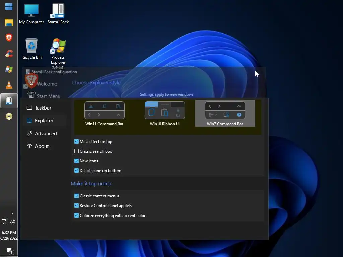Select Process Explorer desktop shortcut
This screenshot has height=257, width=343.
[58, 54]
